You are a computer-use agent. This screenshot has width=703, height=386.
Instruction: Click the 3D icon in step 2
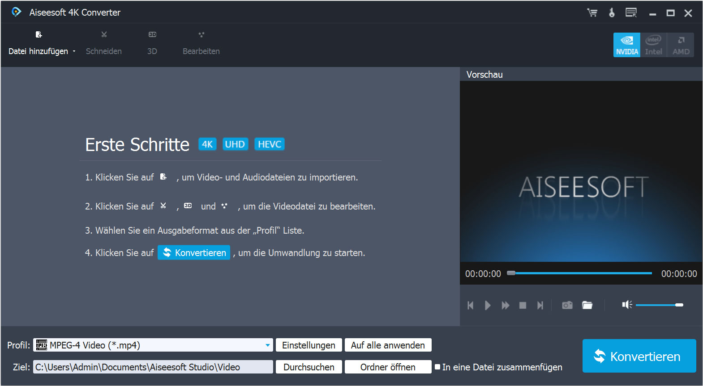(x=188, y=206)
